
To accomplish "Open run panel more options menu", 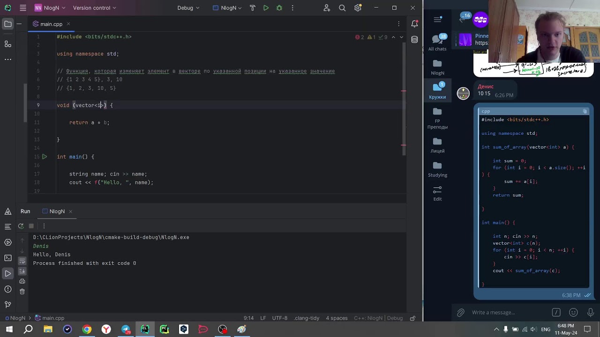I will coord(44,226).
